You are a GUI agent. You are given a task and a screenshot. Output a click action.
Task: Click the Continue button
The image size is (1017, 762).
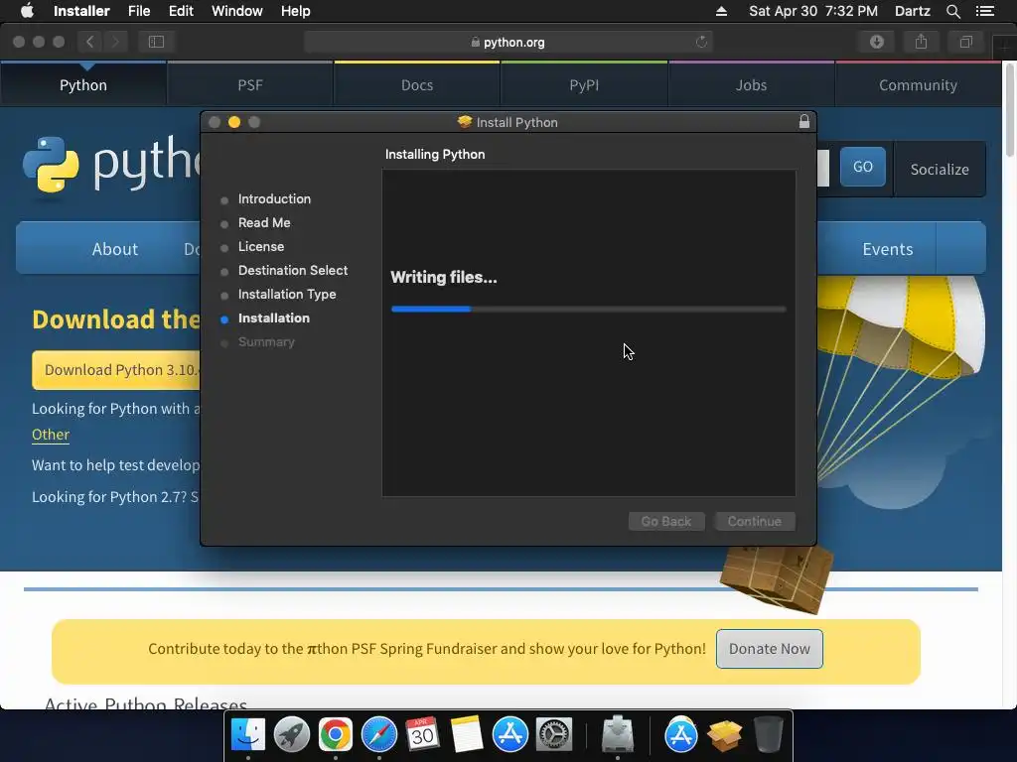point(755,522)
